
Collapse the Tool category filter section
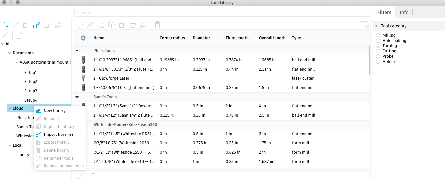[377, 26]
